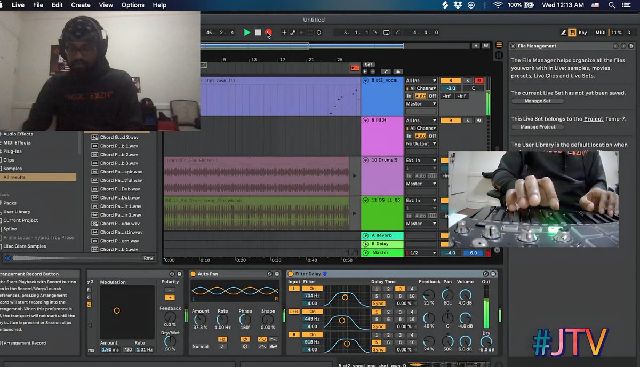The image size is (640, 367).
Task: Toggle Filter Delay device activator
Action: tap(291, 274)
